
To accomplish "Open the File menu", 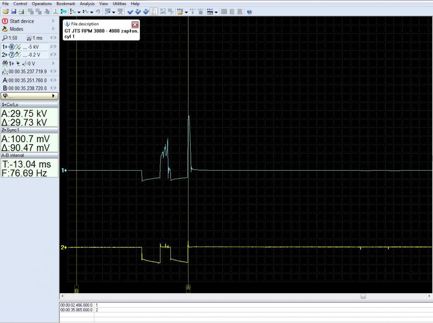I will click(5, 4).
